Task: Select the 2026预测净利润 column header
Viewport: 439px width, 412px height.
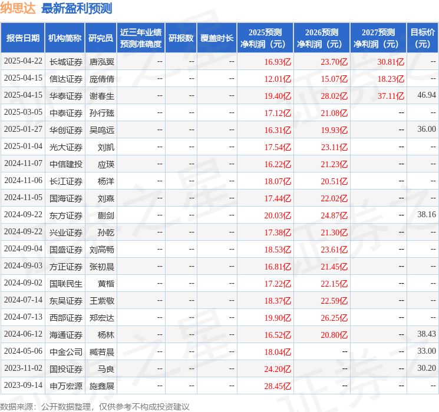Action: (x=321, y=38)
